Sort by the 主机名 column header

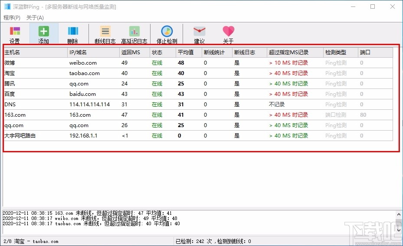(x=36, y=52)
